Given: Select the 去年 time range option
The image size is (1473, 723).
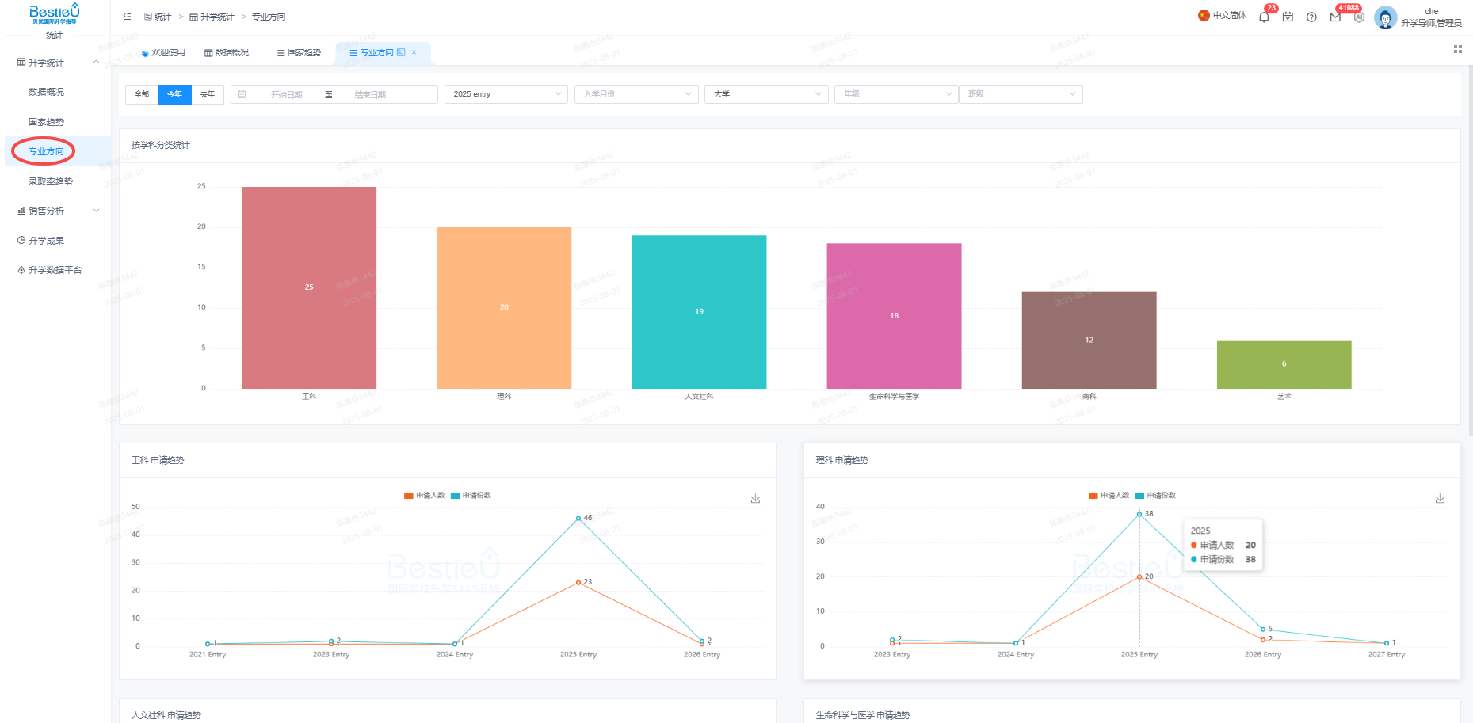Looking at the screenshot, I should click(x=208, y=94).
